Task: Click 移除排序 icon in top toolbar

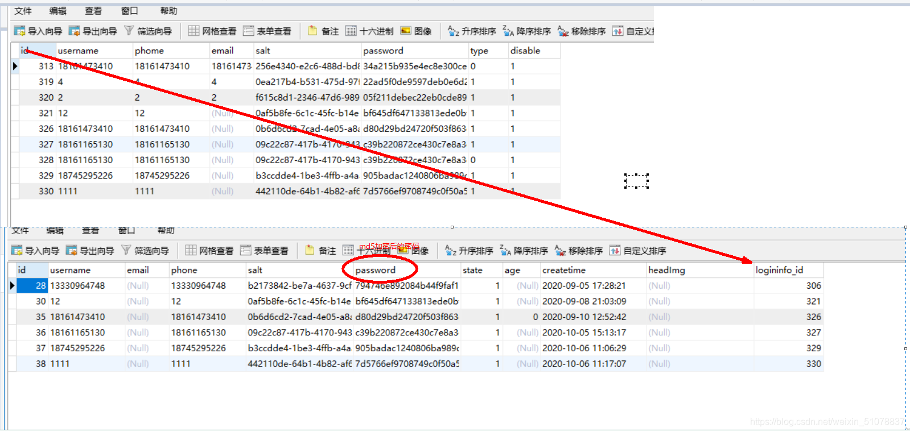Action: pyautogui.click(x=563, y=31)
